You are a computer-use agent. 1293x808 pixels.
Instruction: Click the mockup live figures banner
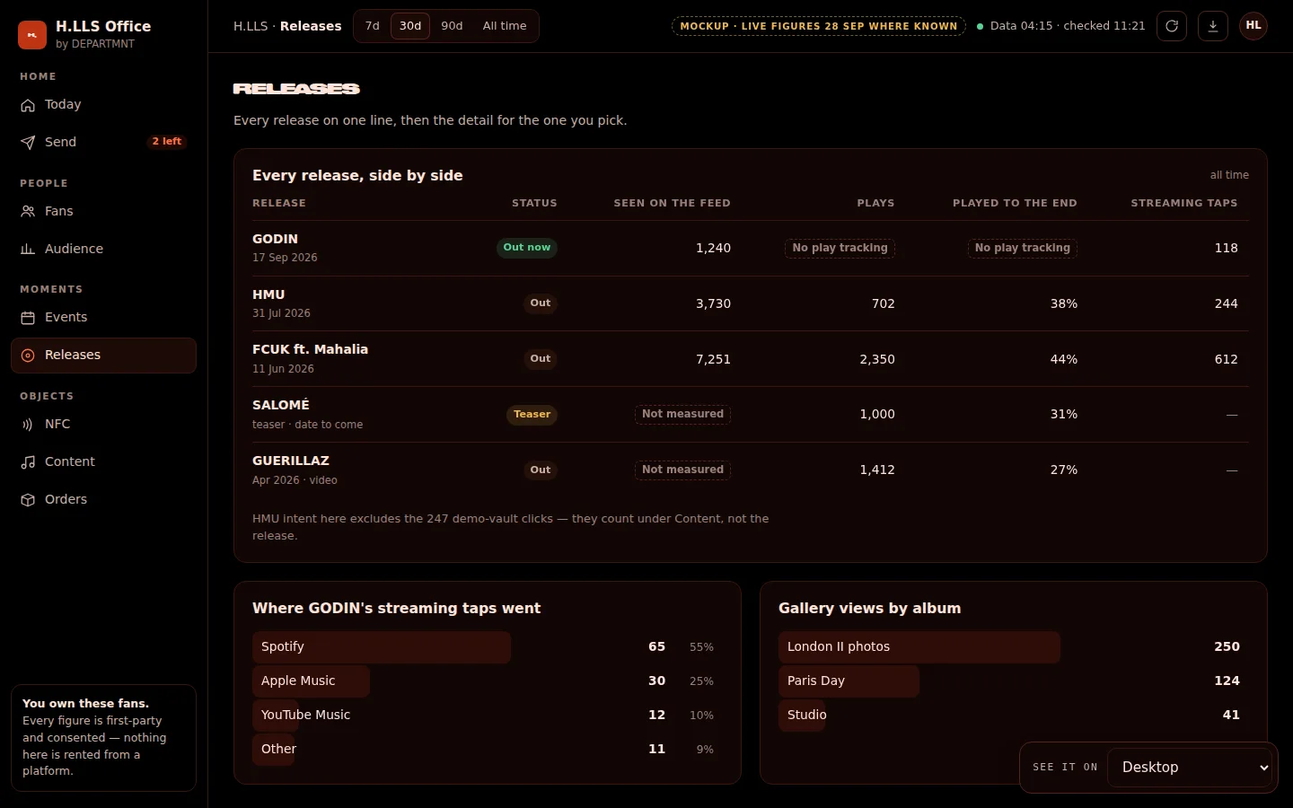819,26
